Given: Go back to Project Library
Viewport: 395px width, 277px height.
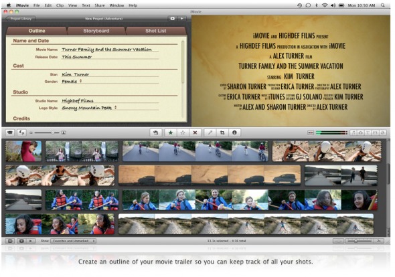Looking at the screenshot, I should point(21,19).
